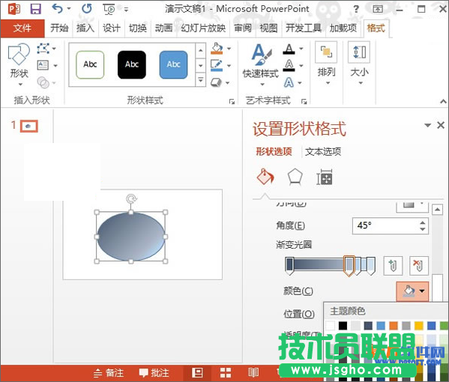Open Quick Styles (快速样式) WordArt gallery
This screenshot has width=449, height=382.
click(x=261, y=65)
